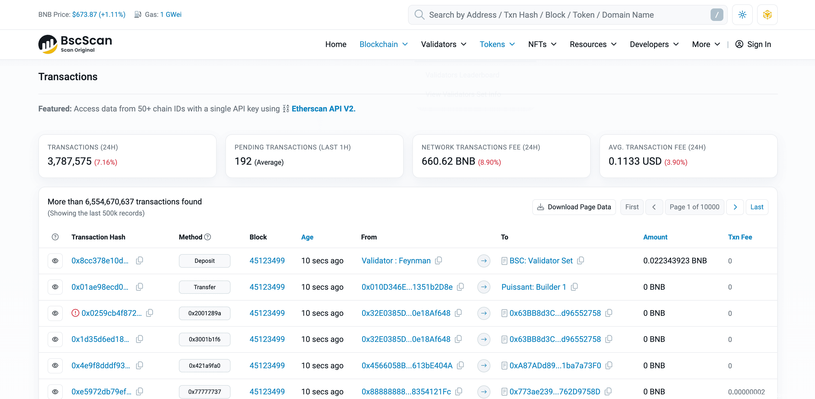This screenshot has height=399, width=815.
Task: Open the More menu
Action: point(705,44)
